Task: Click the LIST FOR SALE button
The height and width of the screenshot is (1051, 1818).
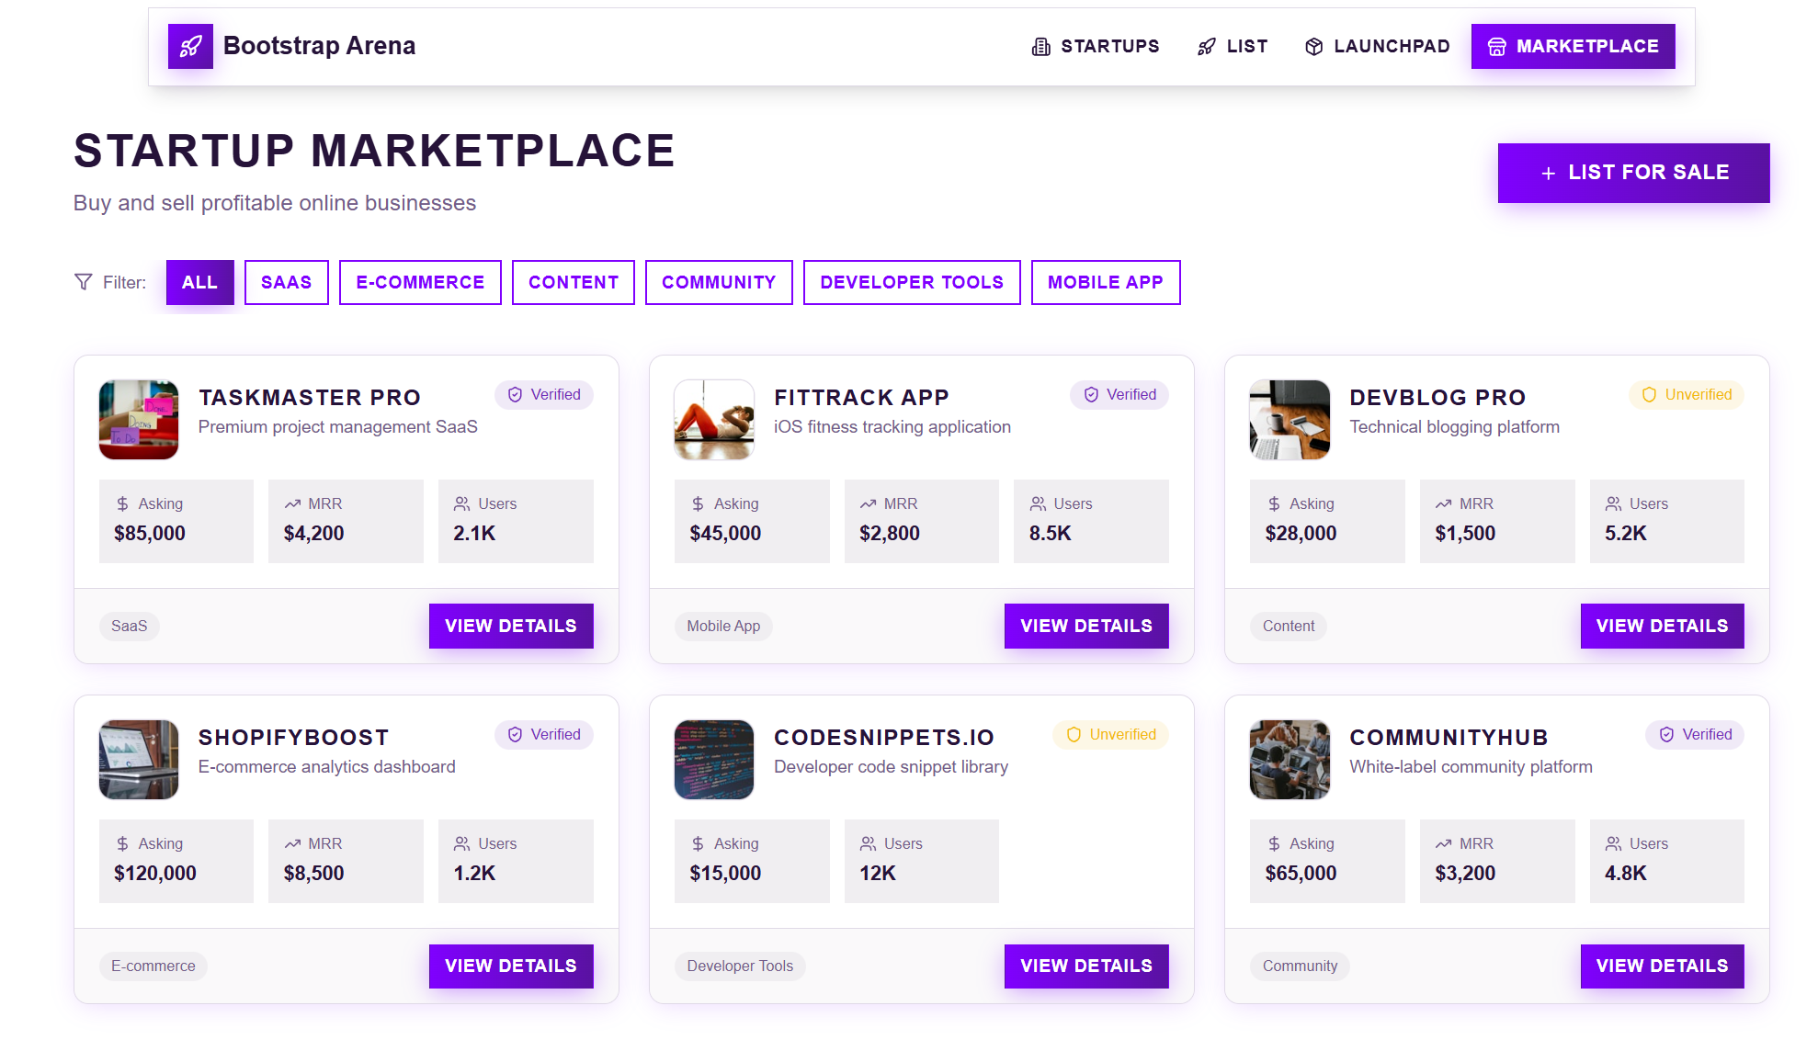Action: point(1633,172)
